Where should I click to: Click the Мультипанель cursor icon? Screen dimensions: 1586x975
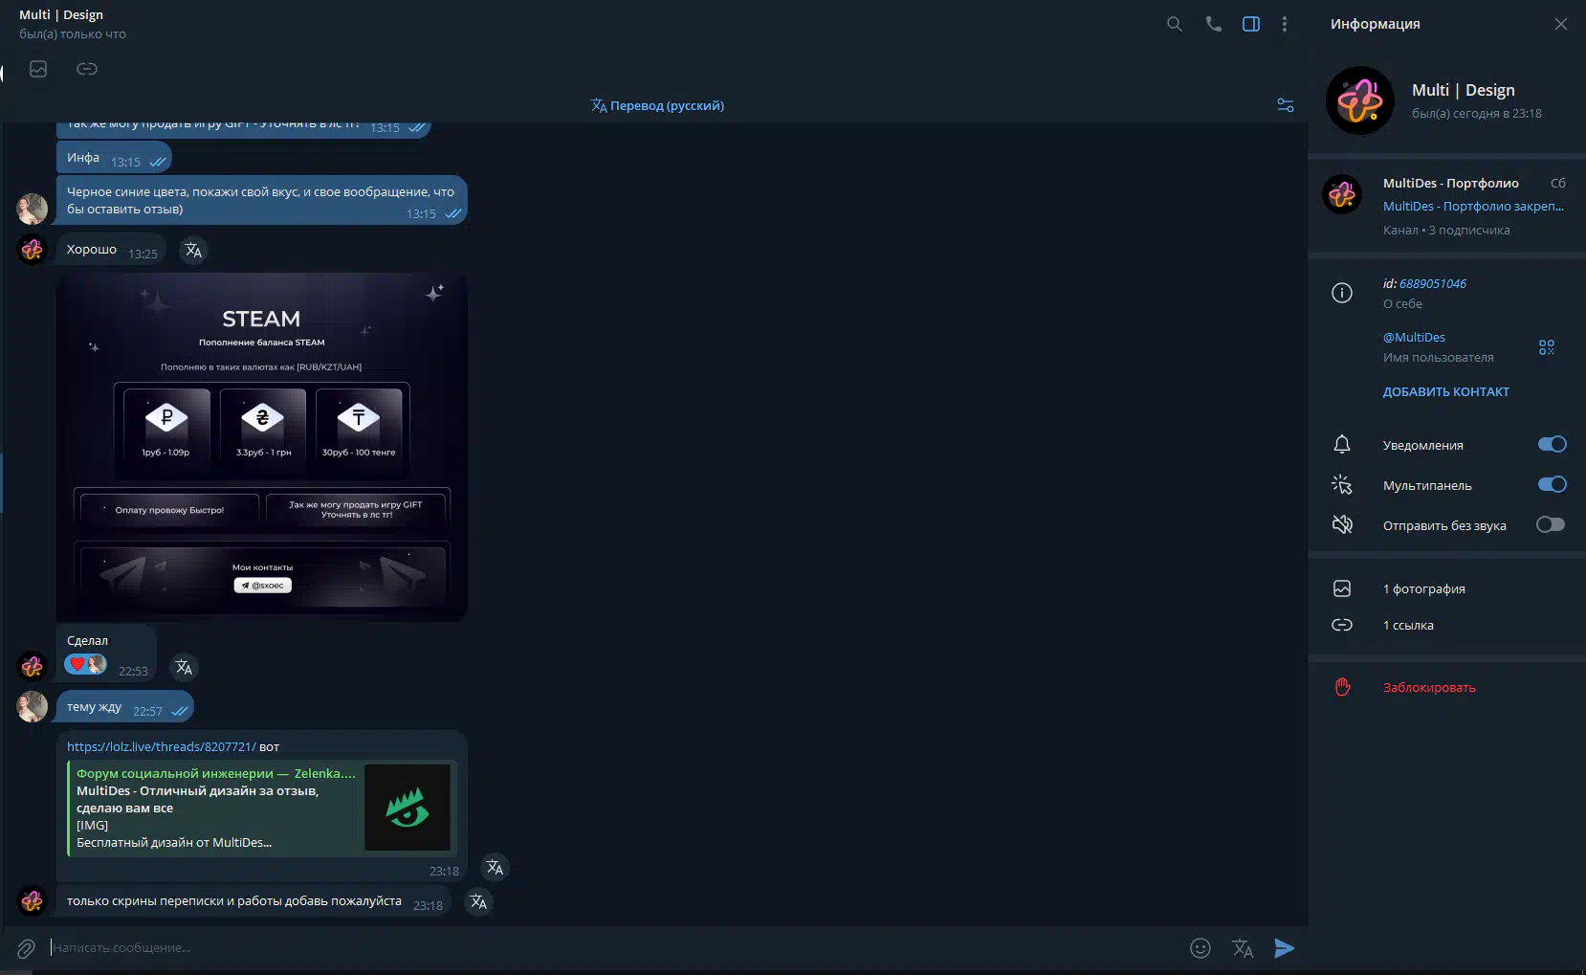[1342, 485]
